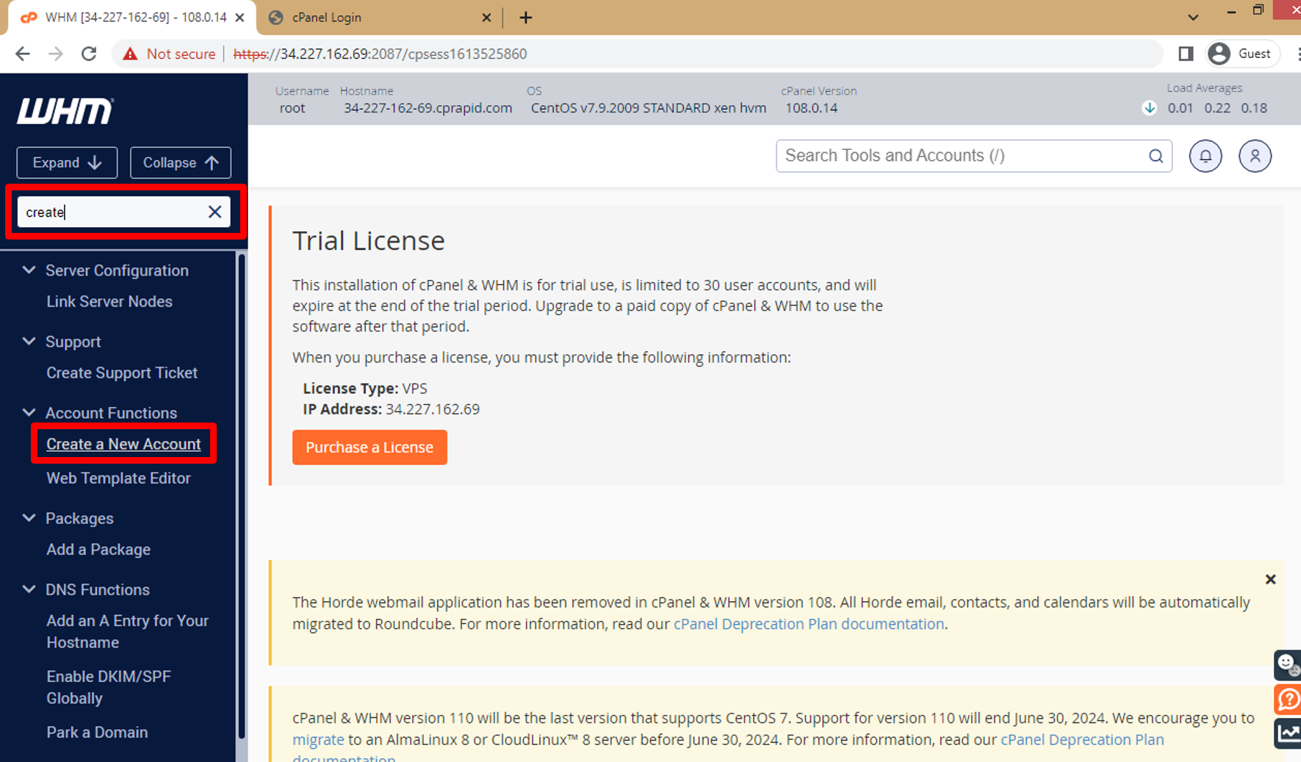Click the browser address bar URL
Viewport: 1301px width, 762px height.
(380, 54)
